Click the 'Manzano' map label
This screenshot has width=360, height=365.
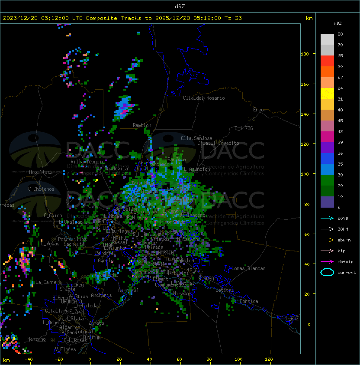tap(36, 339)
